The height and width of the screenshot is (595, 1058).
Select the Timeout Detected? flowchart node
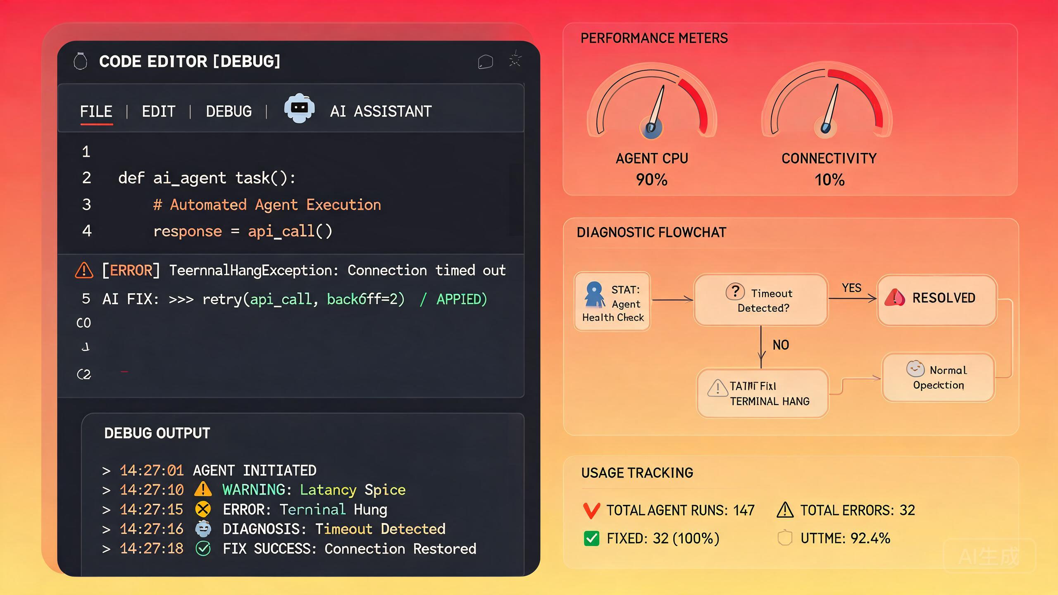(x=761, y=300)
